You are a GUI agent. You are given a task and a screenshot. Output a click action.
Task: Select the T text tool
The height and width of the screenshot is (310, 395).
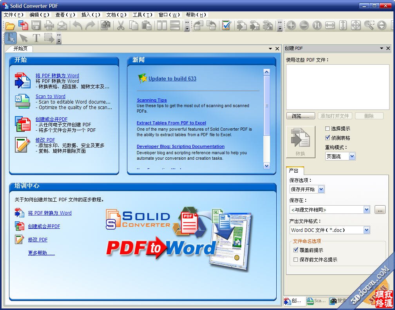(x=36, y=38)
